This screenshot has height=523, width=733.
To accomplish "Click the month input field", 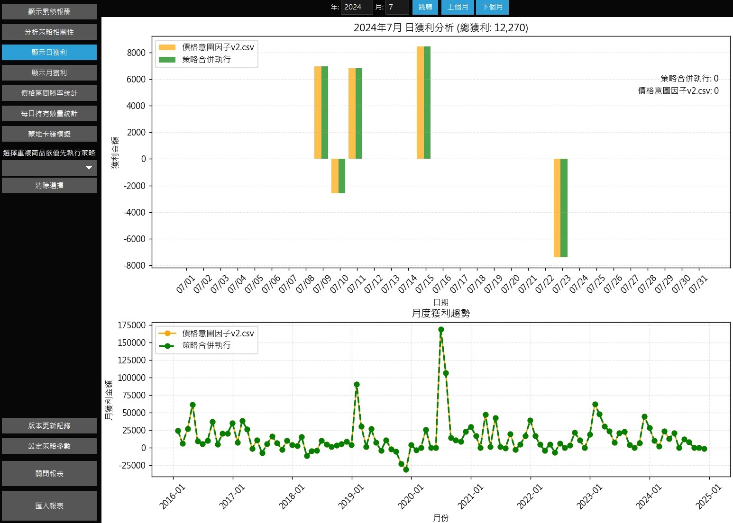I will click(x=397, y=7).
